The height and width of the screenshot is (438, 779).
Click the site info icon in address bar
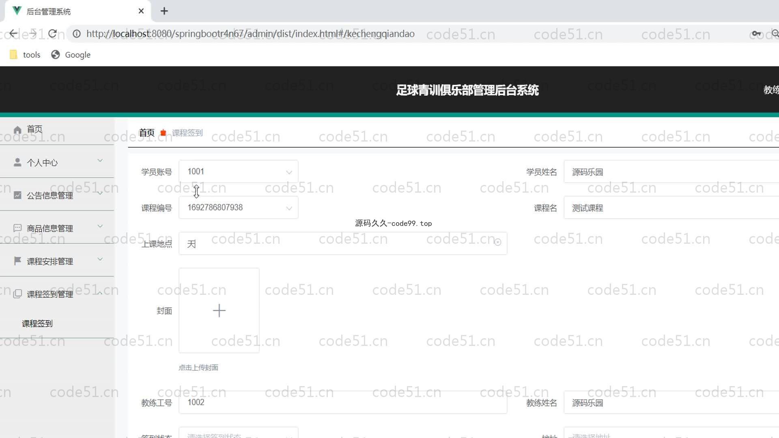coord(76,34)
